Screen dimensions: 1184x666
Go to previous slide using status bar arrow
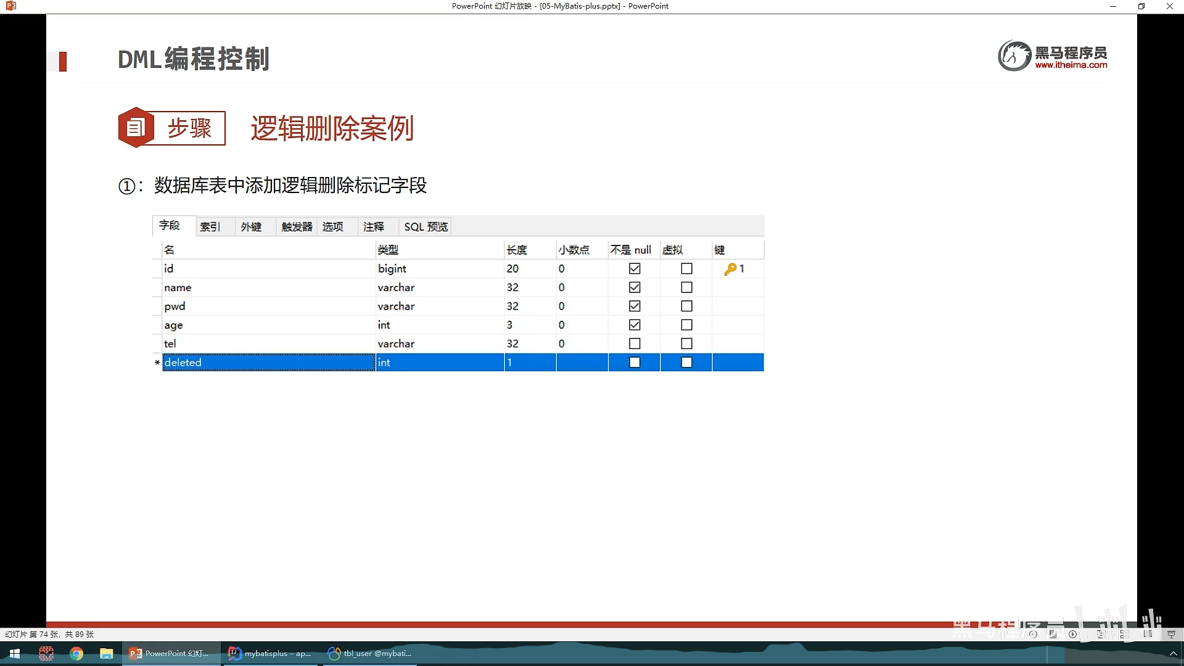[1033, 634]
